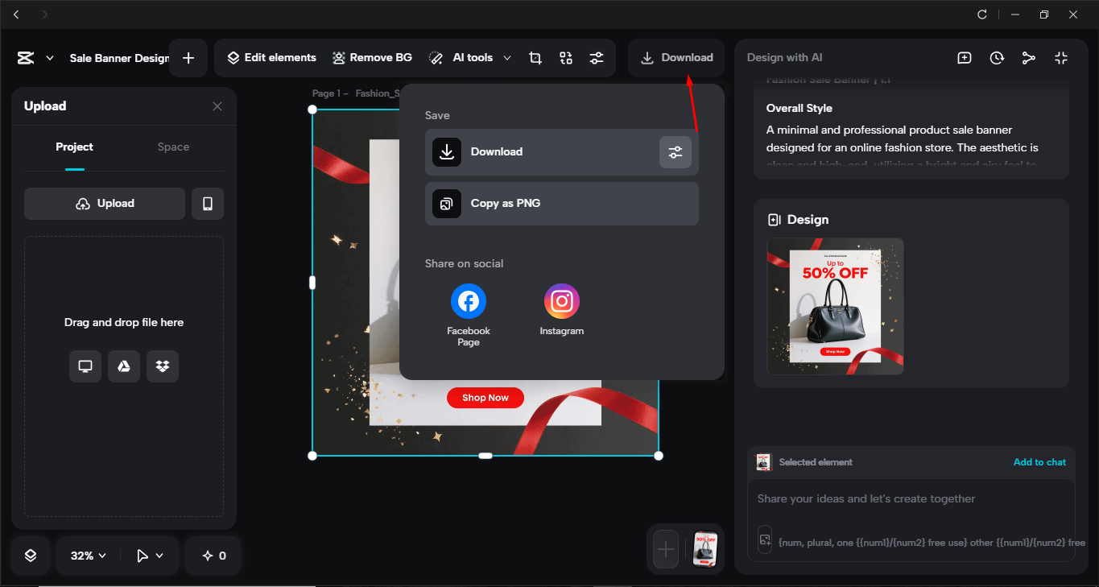This screenshot has width=1099, height=587.
Task: Open the selection tool dropdown arrow
Action: click(160, 555)
